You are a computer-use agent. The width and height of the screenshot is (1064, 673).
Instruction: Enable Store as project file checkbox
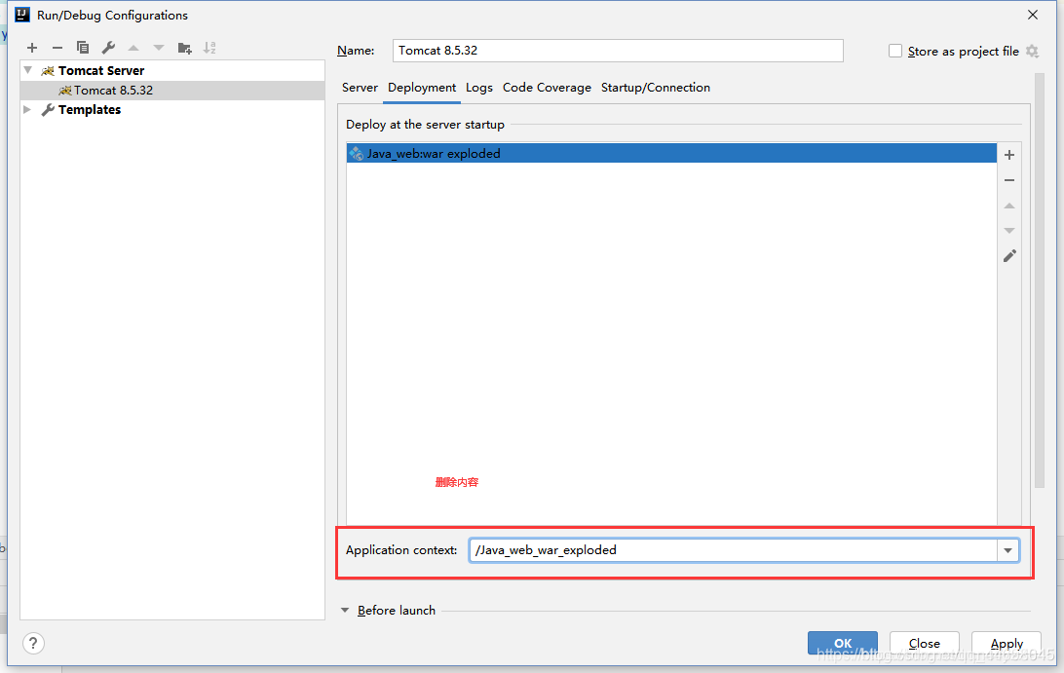click(x=895, y=51)
